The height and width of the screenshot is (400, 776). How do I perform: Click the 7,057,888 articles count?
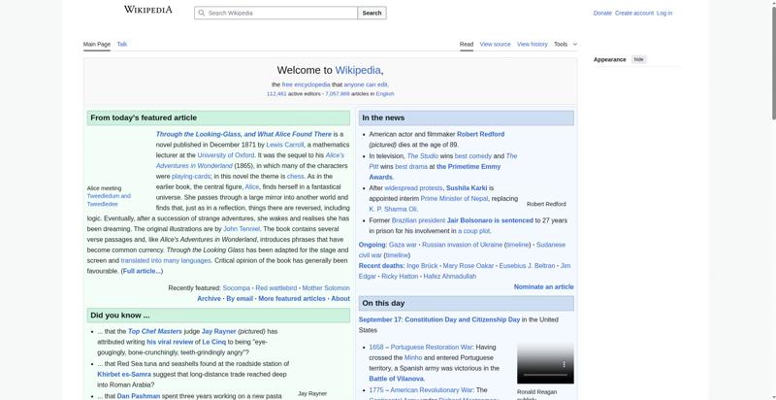337,93
